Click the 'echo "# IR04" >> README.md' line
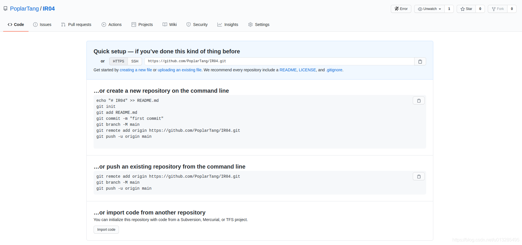This screenshot has width=522, height=245. (x=128, y=100)
